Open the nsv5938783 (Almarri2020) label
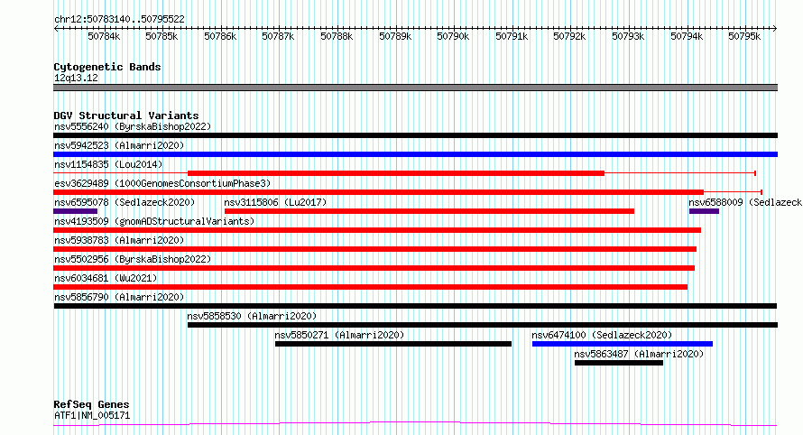This screenshot has width=803, height=435. click(x=119, y=240)
